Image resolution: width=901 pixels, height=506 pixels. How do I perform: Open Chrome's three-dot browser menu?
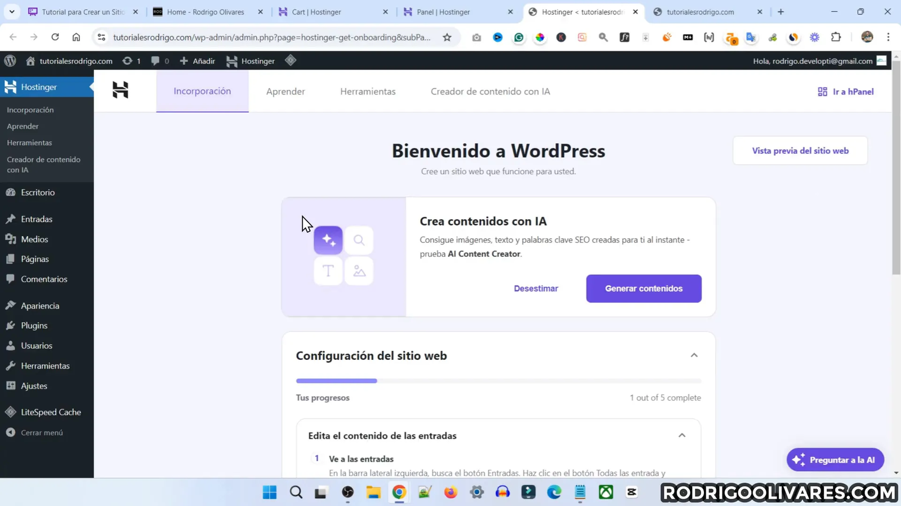click(x=888, y=37)
